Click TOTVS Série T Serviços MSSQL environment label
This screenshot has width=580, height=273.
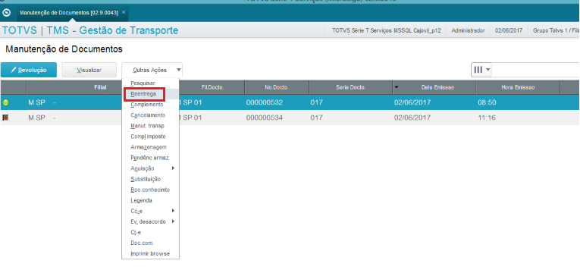click(x=386, y=30)
